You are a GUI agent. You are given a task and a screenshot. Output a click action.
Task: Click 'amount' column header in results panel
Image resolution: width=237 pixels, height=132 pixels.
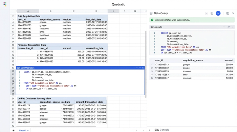[229, 60]
